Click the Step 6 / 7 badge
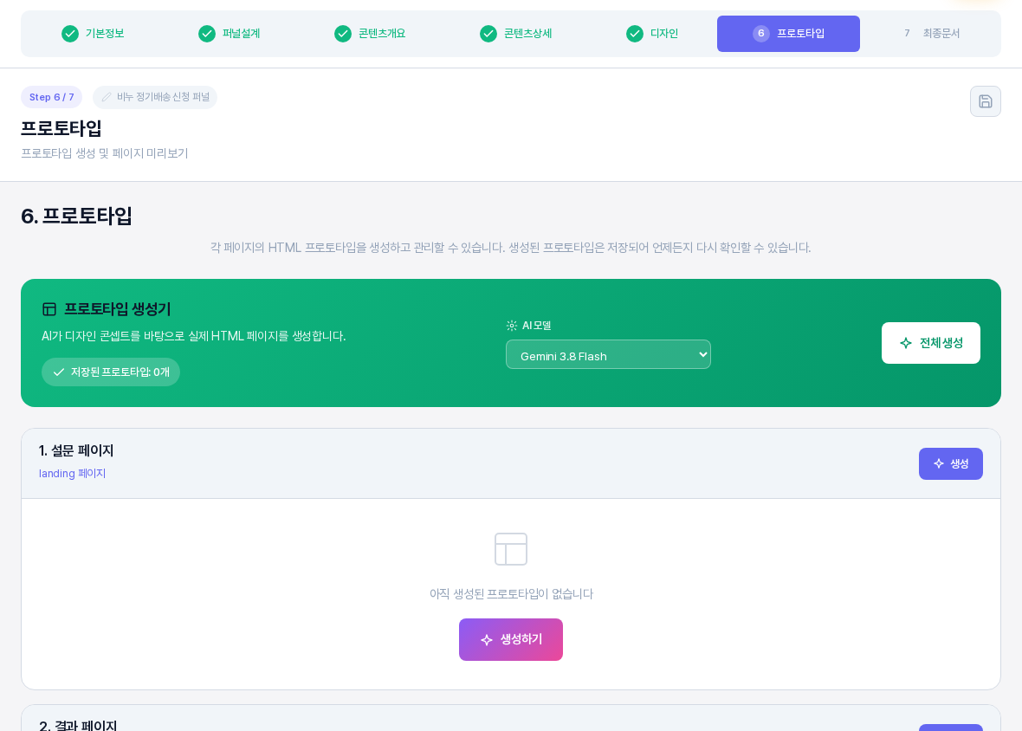 [51, 97]
